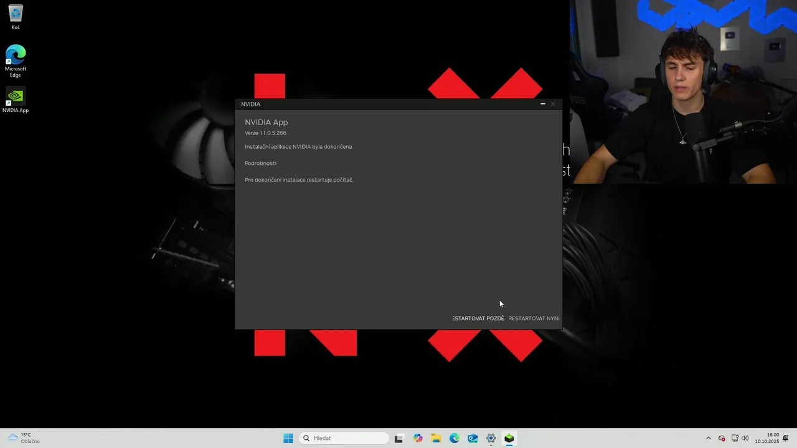Screen dimensions: 797x448
Task: Open network status tray icon
Action: [x=735, y=438]
